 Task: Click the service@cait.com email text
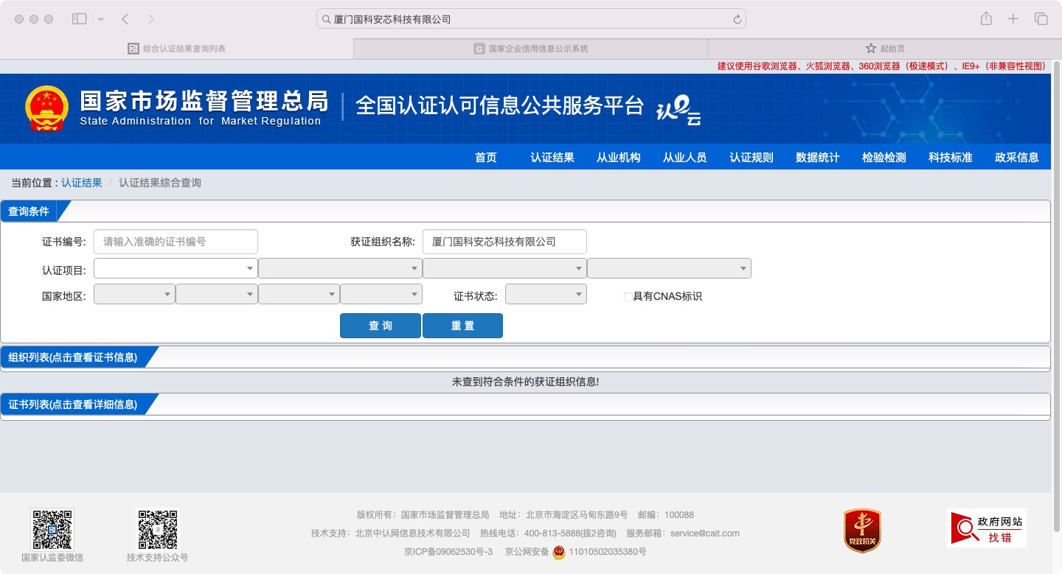pyautogui.click(x=704, y=533)
